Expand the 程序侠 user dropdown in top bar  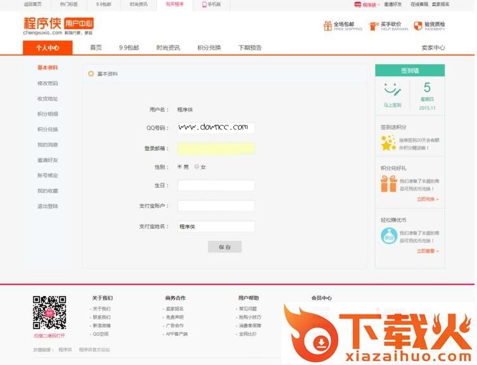coord(368,4)
